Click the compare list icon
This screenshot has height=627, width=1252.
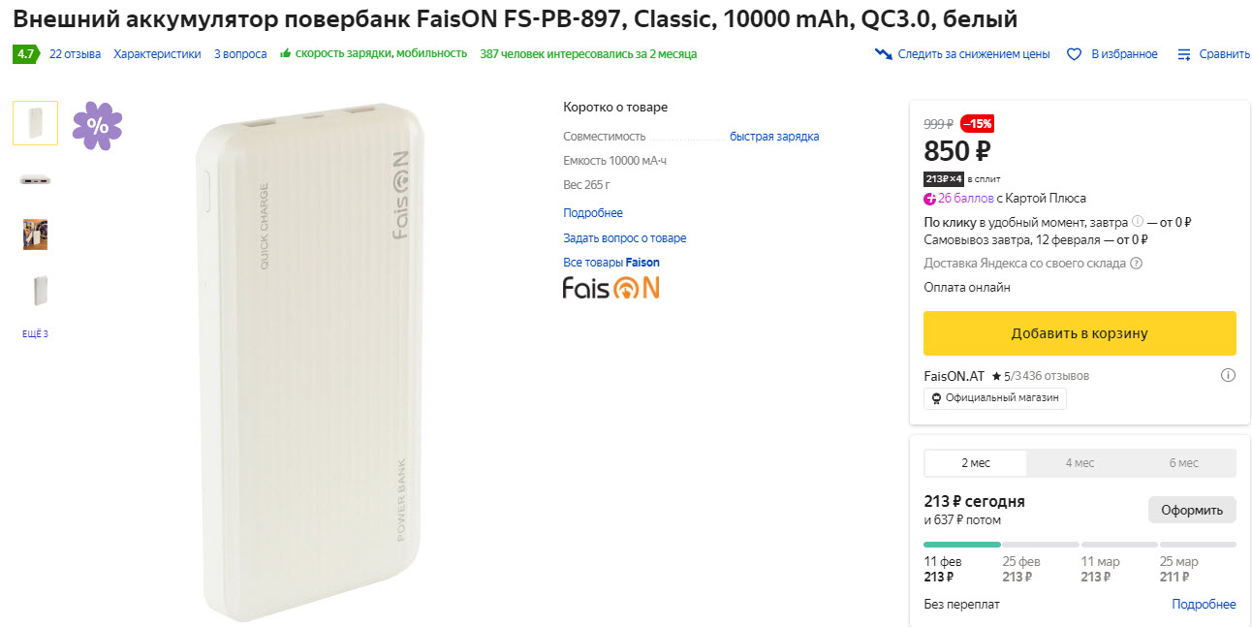point(1183,54)
